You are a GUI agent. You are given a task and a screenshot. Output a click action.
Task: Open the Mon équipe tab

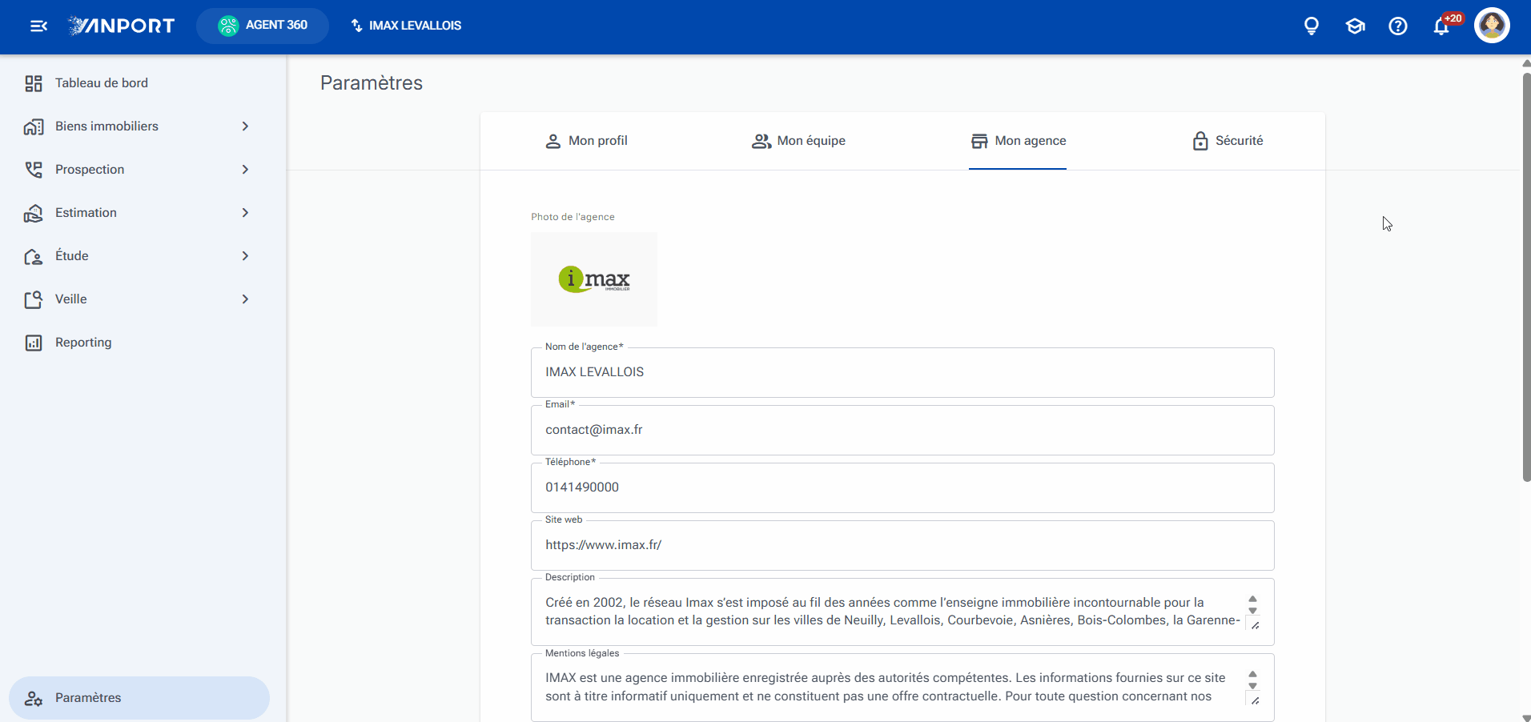coord(798,141)
